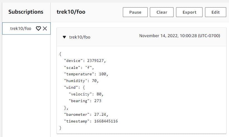This screenshot has width=229, height=137.
Task: Click the "device": 2379127 line in the payload
Action: (x=85, y=61)
